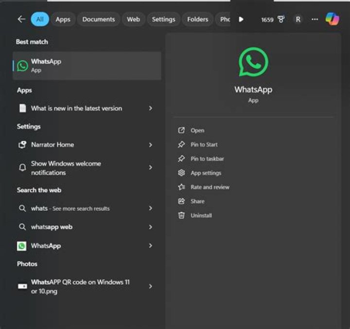Click the Uninstall trash icon
The height and width of the screenshot is (329, 350).
[181, 216]
